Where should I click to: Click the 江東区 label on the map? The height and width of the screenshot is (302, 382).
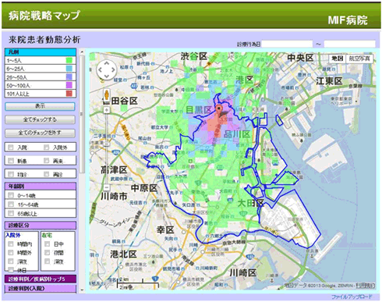tap(329, 81)
